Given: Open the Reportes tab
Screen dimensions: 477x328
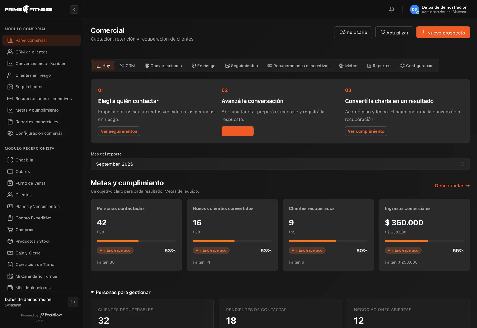Looking at the screenshot, I should tap(379, 66).
